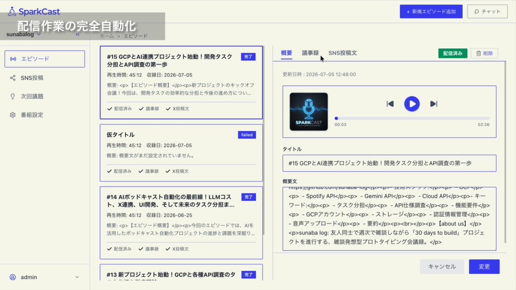The height and width of the screenshot is (290, 516).
Task: Collapse sidebar with double chevron icon
Action: [78, 34]
